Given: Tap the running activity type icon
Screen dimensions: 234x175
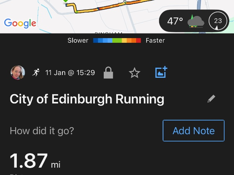Looking at the screenshot, I should coord(36,73).
